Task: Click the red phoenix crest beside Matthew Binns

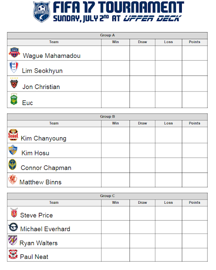Action: pos(13,179)
